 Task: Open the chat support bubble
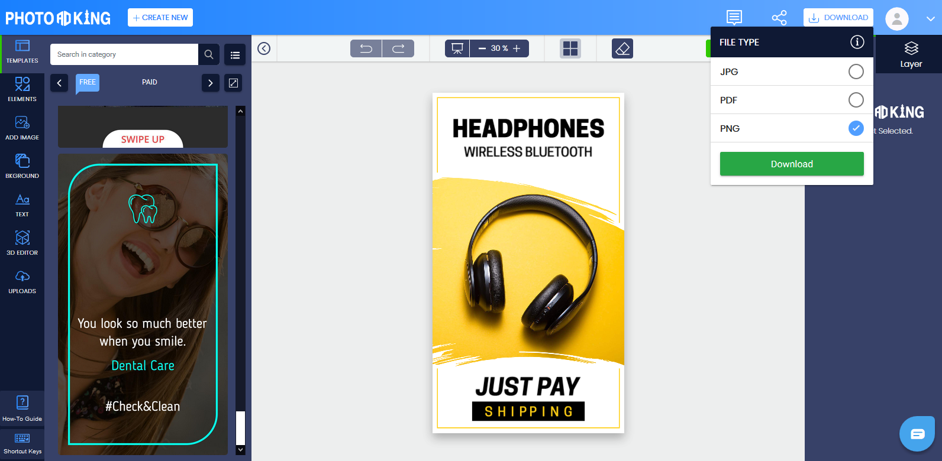[917, 434]
